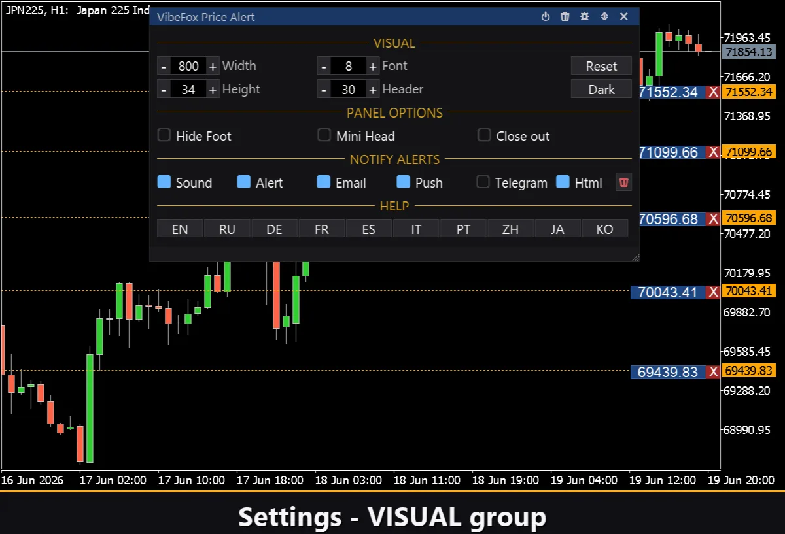Click the trash icon in panel header
Screen dimensions: 785x534
[565, 16]
